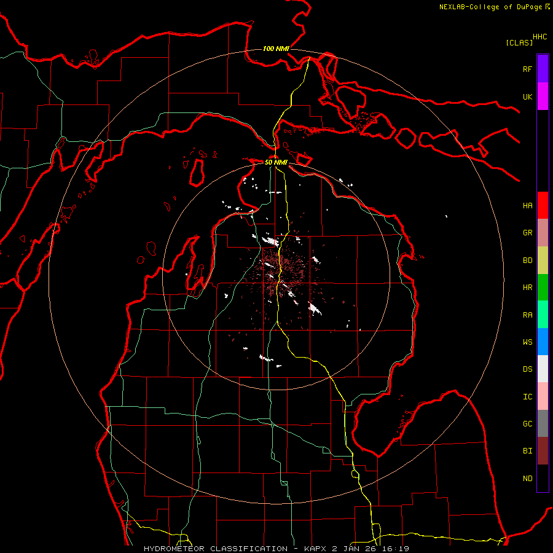The height and width of the screenshot is (553, 553).
Task: Click the GC gray legend swatch
Action: 543,423
